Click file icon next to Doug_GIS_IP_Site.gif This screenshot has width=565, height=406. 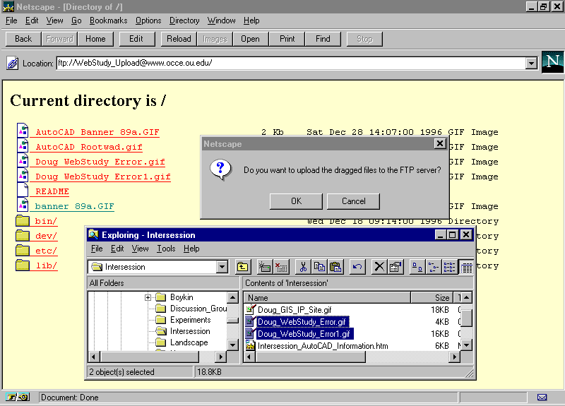click(250, 309)
